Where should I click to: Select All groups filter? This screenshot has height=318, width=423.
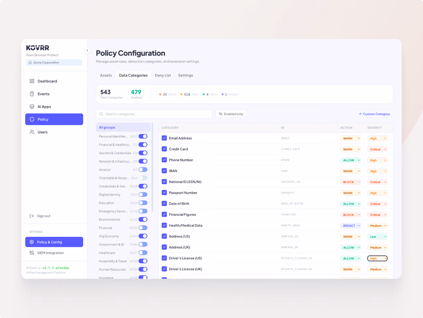[x=123, y=127]
